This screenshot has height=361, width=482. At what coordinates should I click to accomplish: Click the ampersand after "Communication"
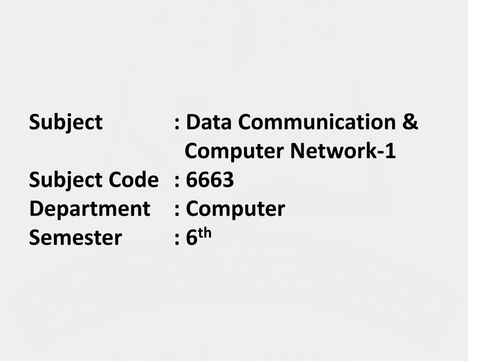pyautogui.click(x=410, y=122)
